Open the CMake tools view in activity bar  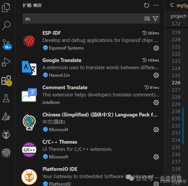(x=6, y=116)
